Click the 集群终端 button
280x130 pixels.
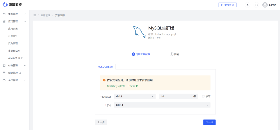228,5
